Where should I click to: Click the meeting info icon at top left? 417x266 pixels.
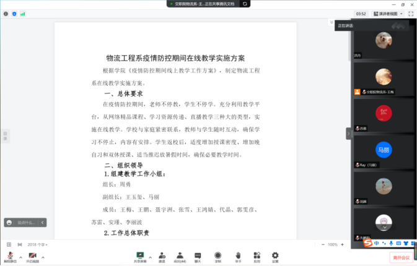(6, 13)
